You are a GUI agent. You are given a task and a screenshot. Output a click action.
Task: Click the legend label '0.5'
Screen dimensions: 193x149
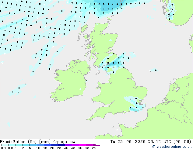point(10,148)
